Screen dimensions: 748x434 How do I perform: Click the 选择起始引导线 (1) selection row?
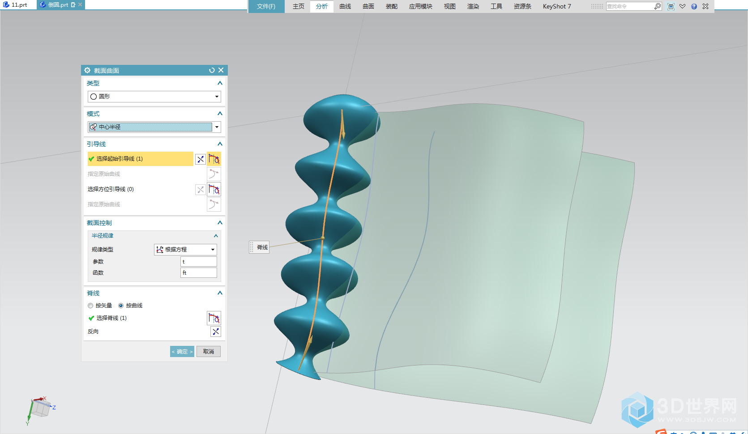pyautogui.click(x=141, y=159)
